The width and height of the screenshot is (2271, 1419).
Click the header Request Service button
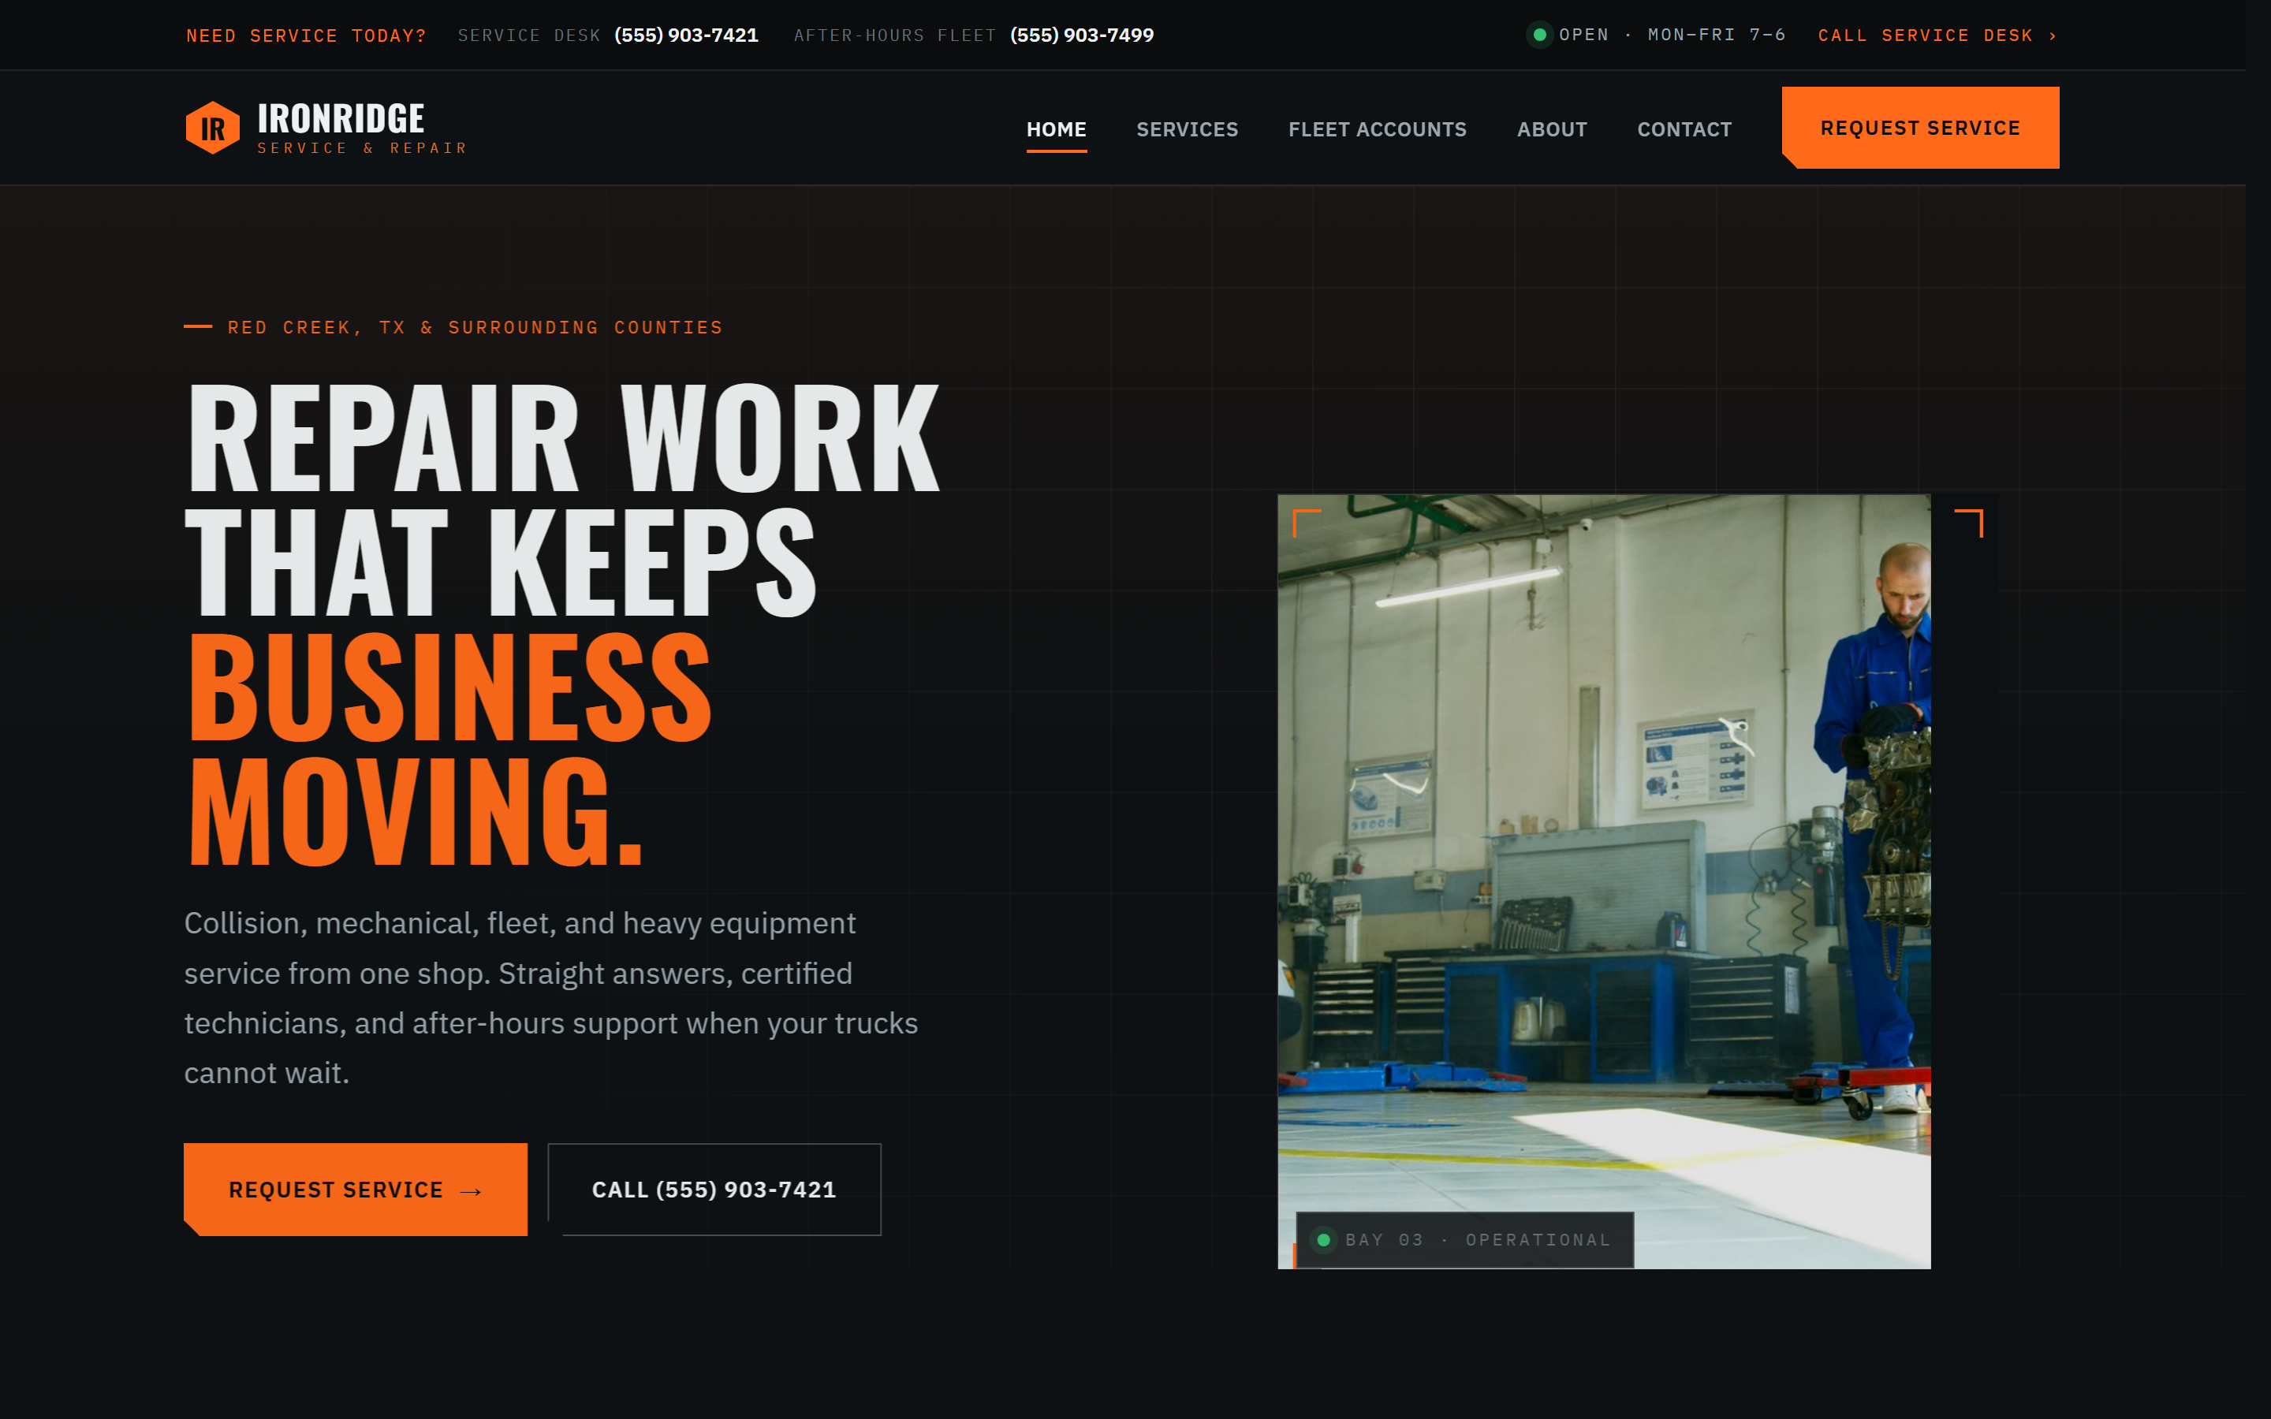pos(1920,128)
